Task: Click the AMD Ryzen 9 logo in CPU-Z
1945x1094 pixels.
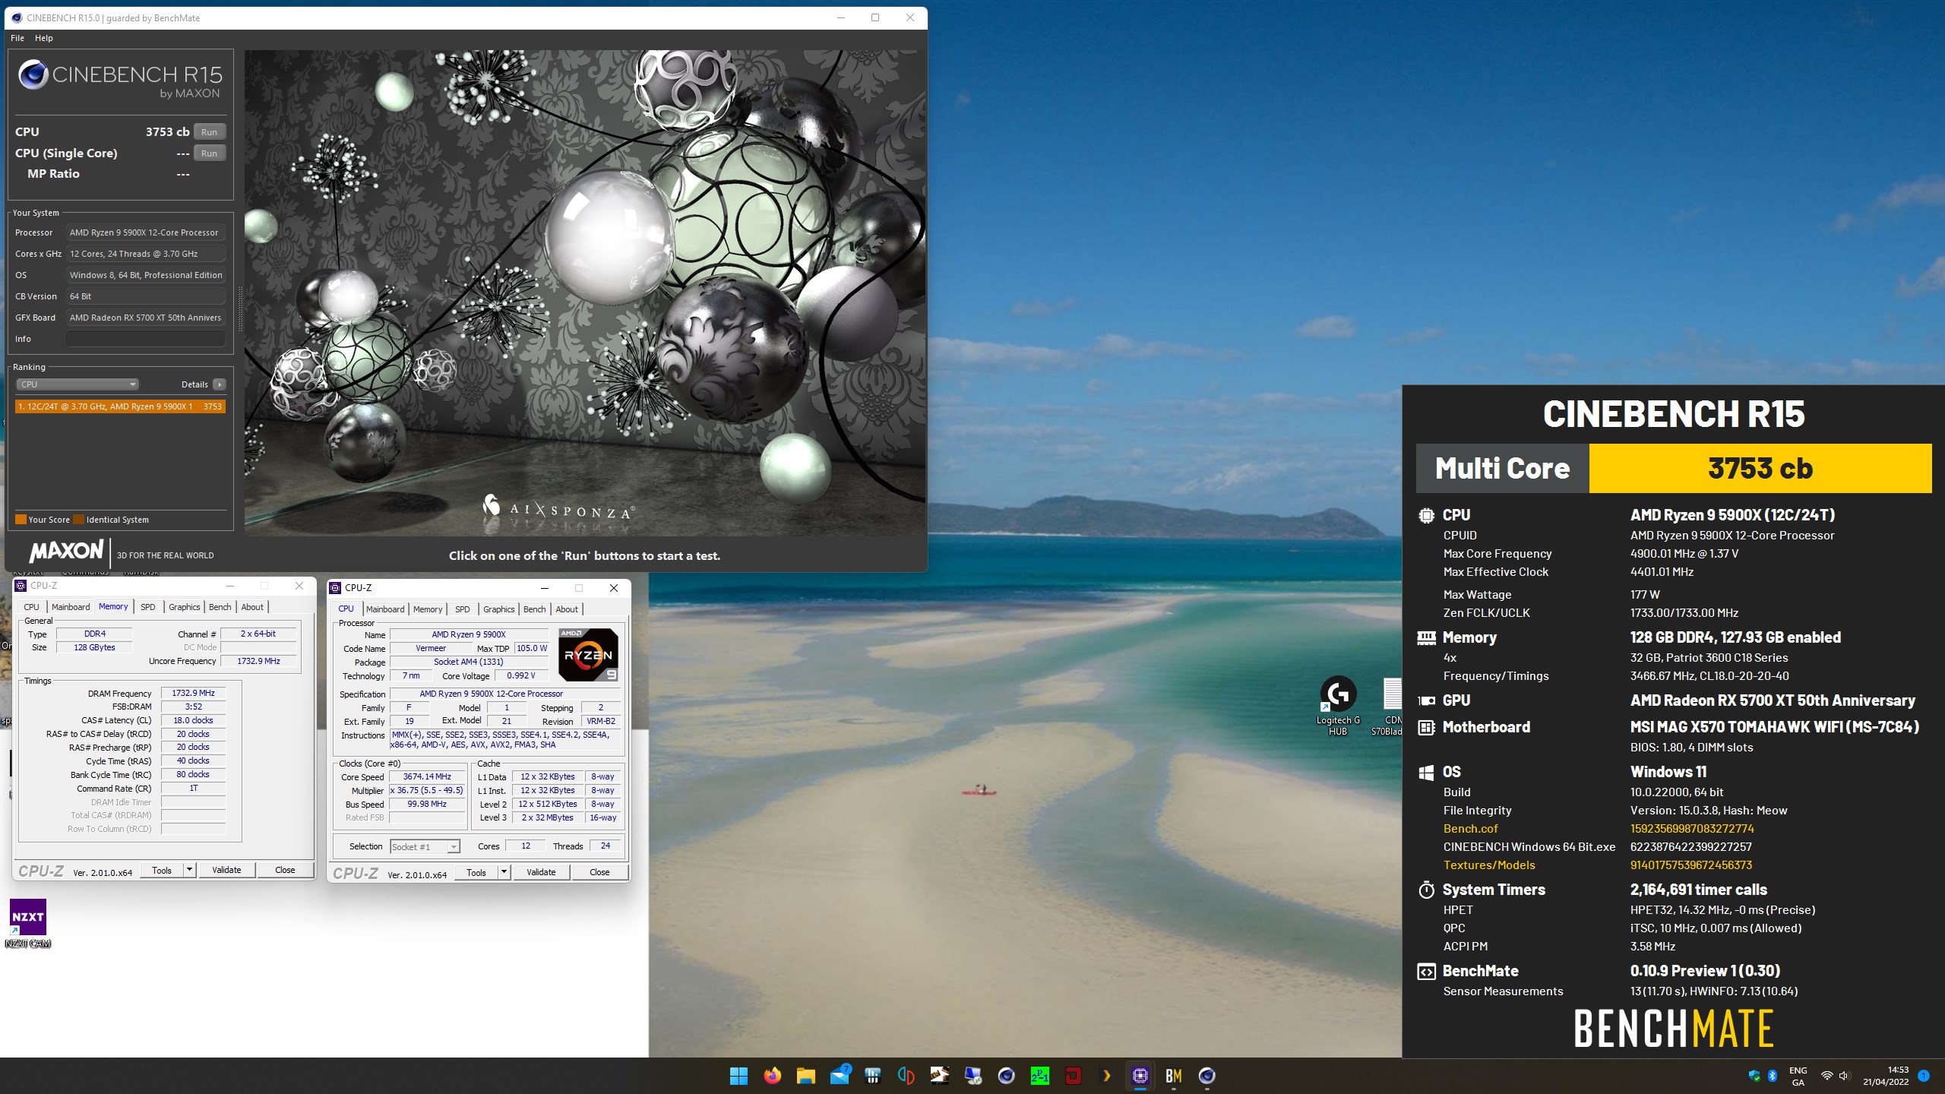Action: (588, 654)
